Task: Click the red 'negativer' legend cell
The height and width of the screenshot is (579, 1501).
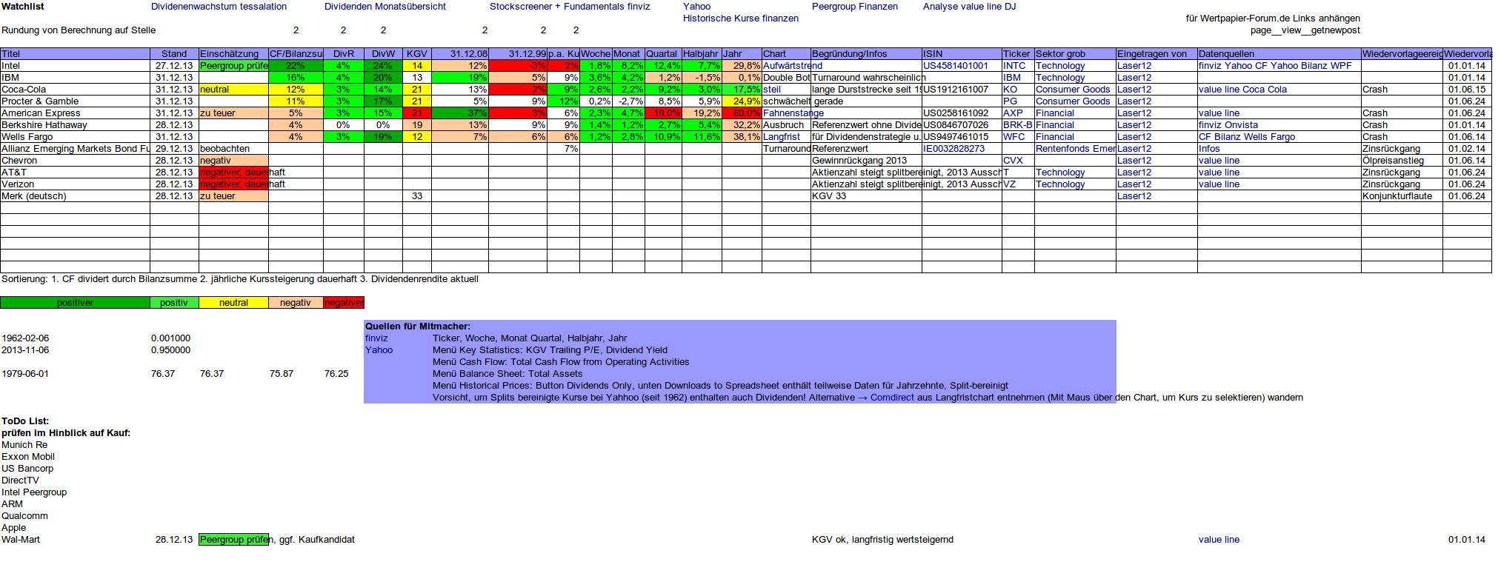Action: point(344,303)
